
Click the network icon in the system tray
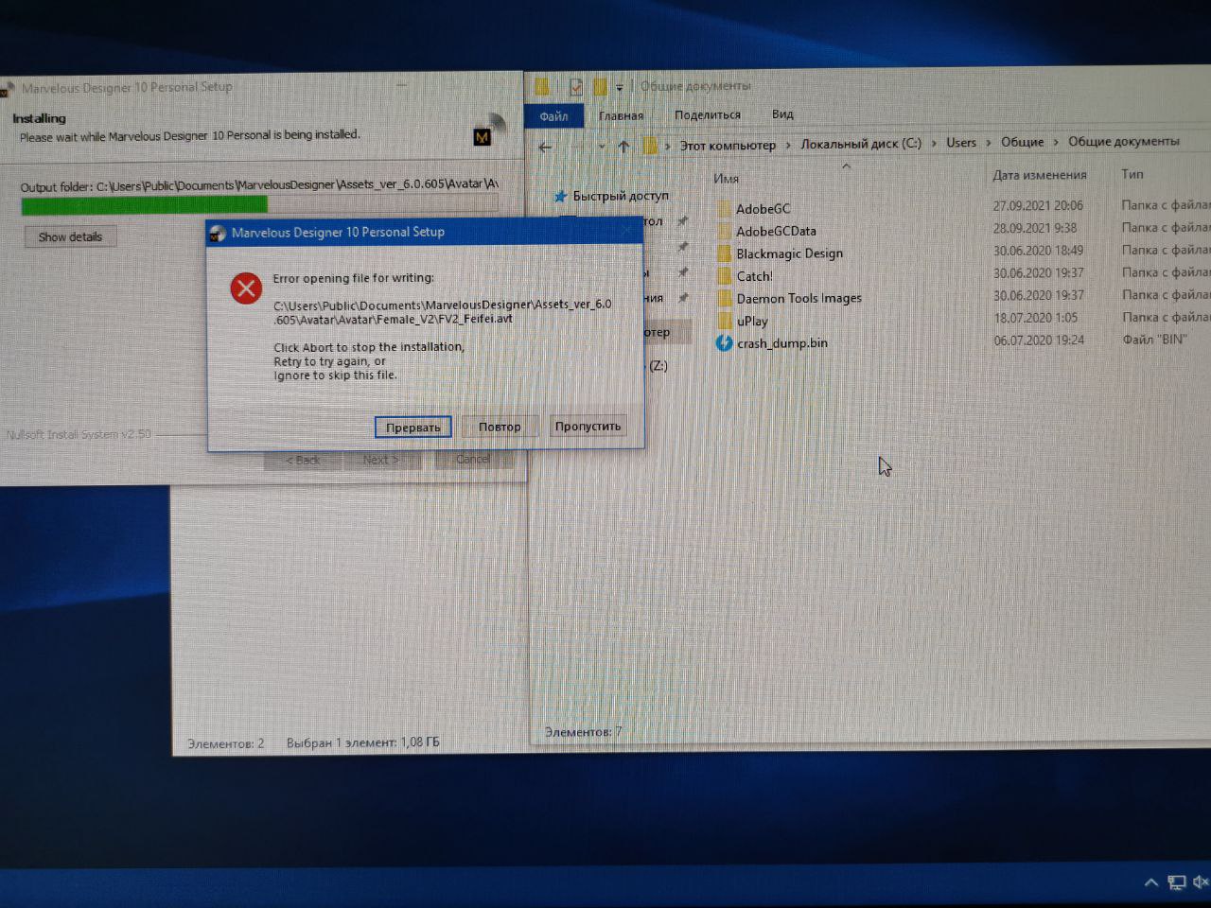coord(1176,882)
